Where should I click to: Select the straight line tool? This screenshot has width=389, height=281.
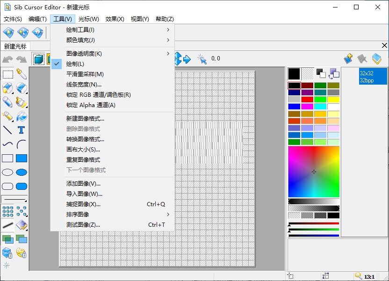click(7, 130)
